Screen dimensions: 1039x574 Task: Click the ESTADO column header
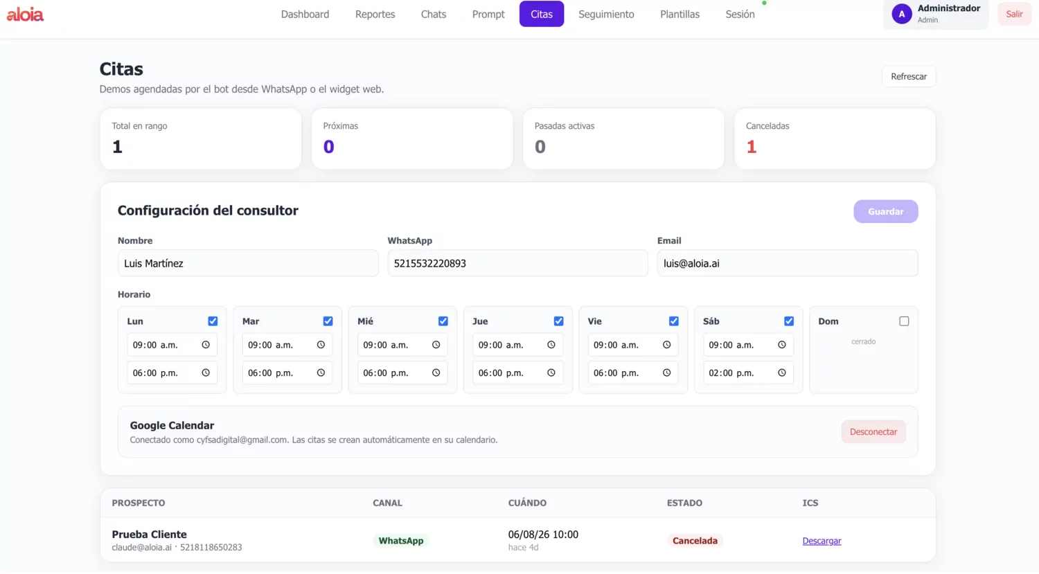[684, 503]
